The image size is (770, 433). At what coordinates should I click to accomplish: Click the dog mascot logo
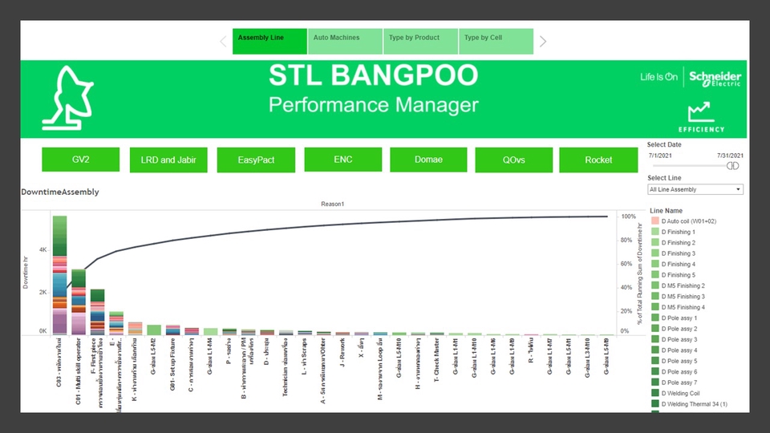click(x=67, y=98)
